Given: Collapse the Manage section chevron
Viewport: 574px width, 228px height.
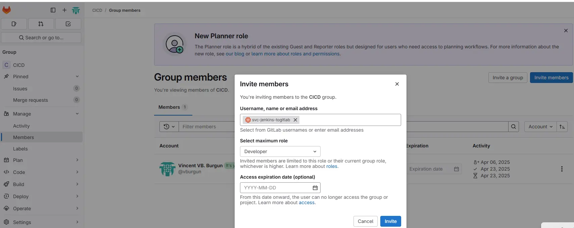Looking at the screenshot, I should point(77,114).
